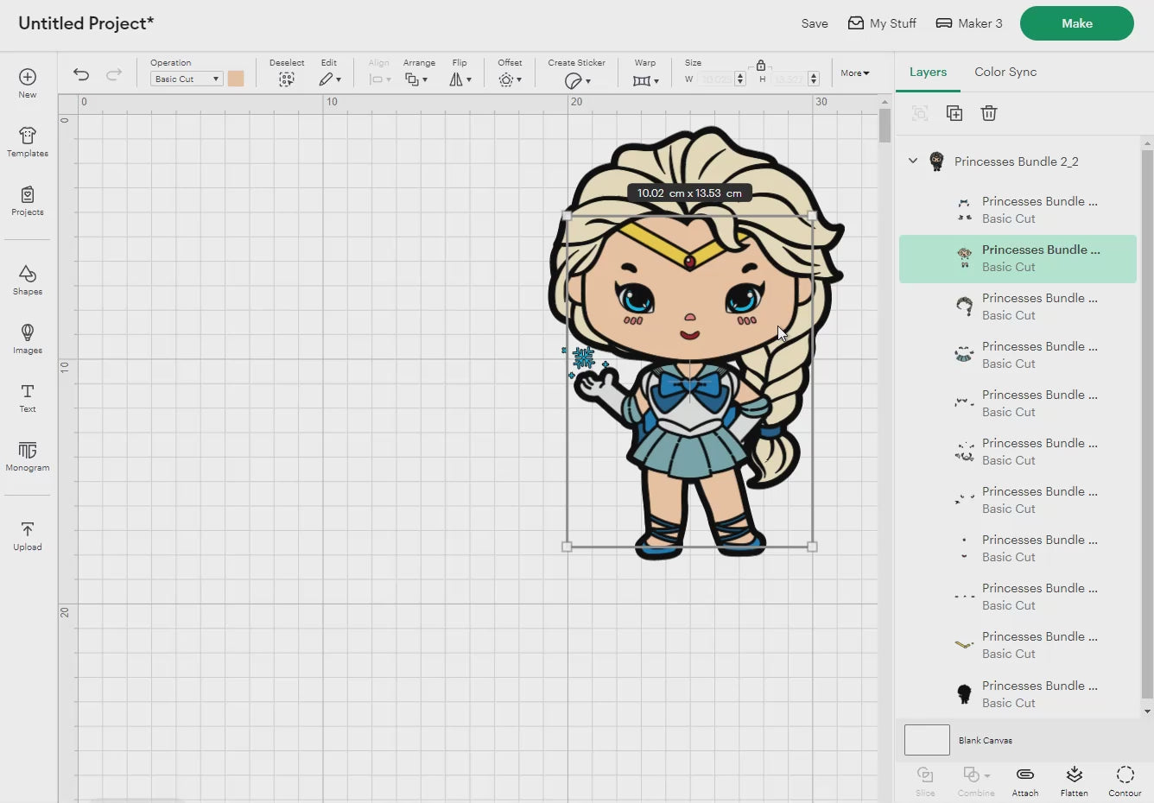Screen dimensions: 1154x803
Task: Click the canvas vertical scrollbar
Action: [885, 126]
